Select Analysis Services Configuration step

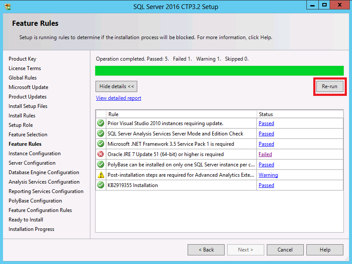44,182
